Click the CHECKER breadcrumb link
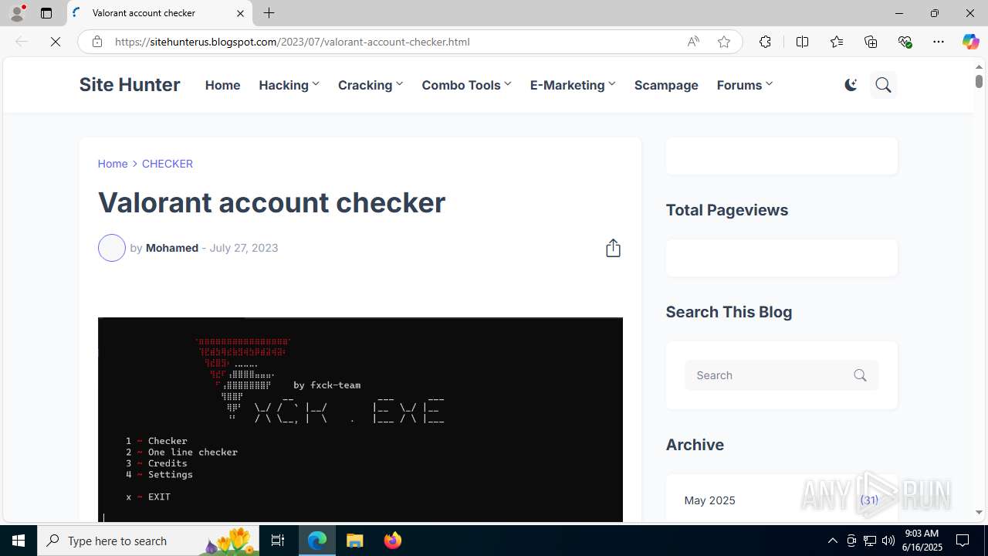The image size is (988, 556). (x=167, y=164)
